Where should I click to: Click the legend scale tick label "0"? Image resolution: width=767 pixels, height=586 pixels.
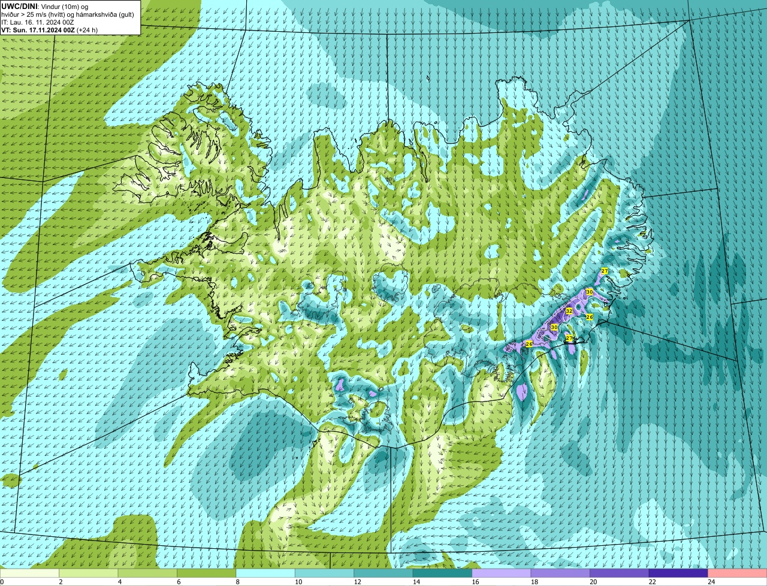2,581
